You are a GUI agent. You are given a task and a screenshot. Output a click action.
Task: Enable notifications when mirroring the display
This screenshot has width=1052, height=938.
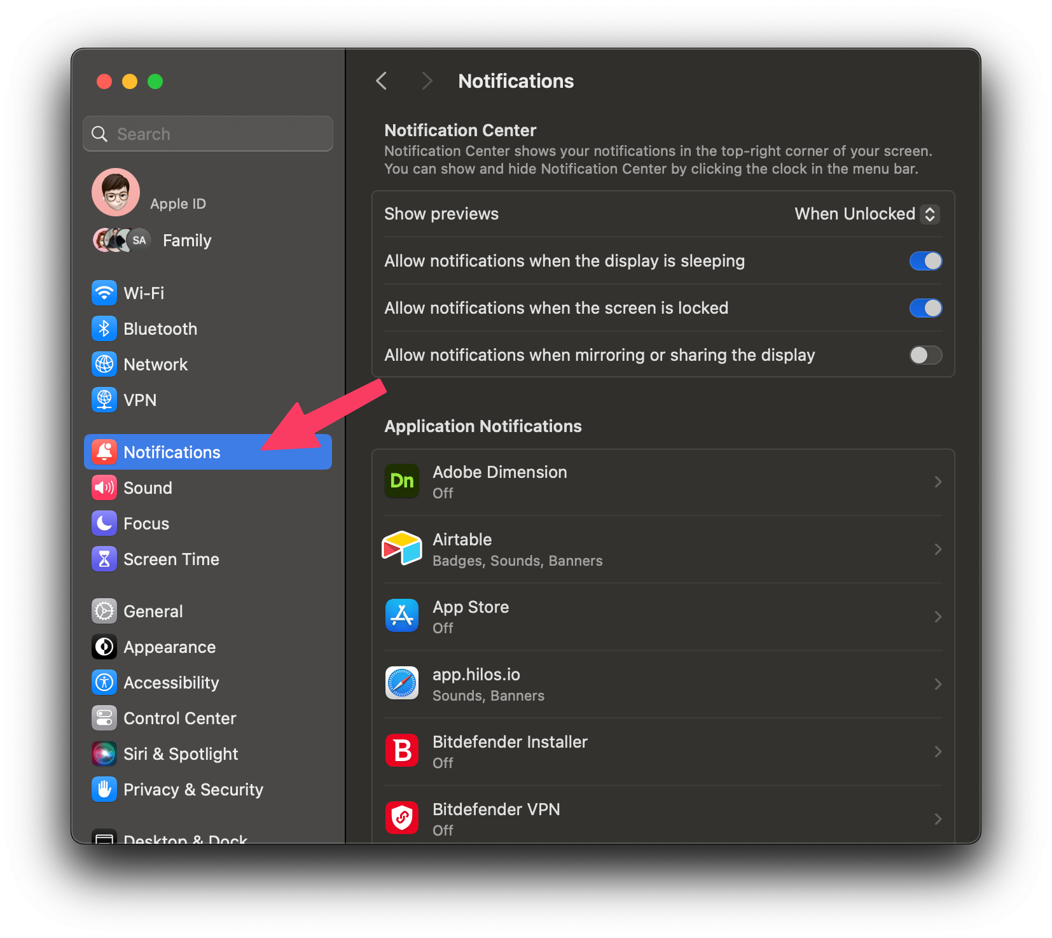[x=925, y=355]
